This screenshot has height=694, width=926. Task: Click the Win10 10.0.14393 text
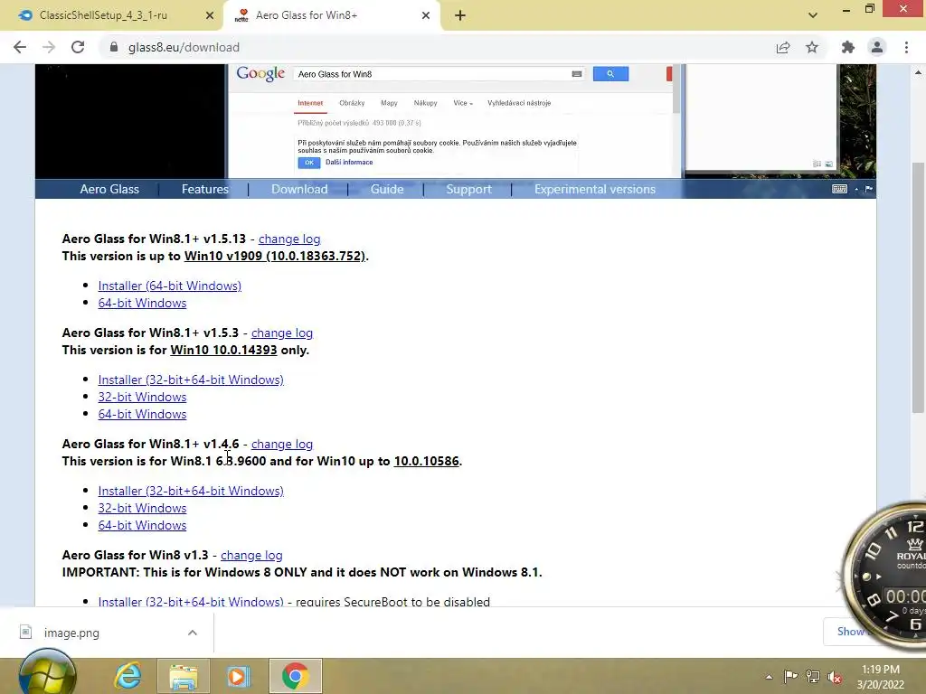[x=223, y=350]
